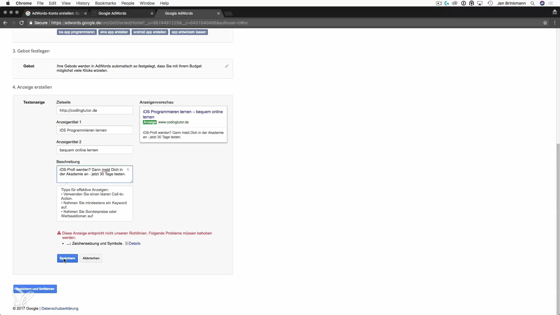This screenshot has width=560, height=315.
Task: Click the Time Machine menu bar icon
Action: click(490, 3)
